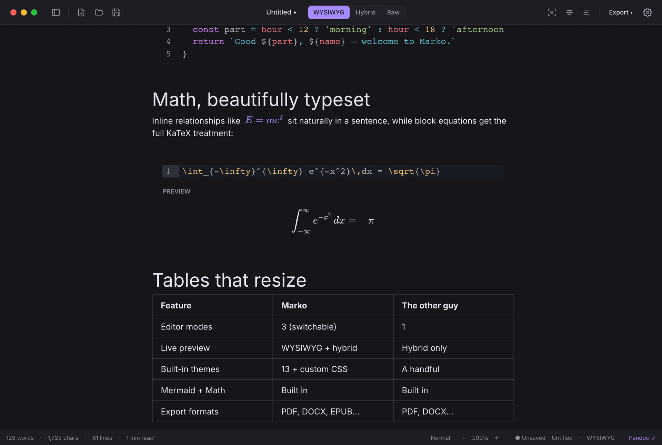Click the 1 min read estimate
This screenshot has height=445, width=662.
coord(140,438)
